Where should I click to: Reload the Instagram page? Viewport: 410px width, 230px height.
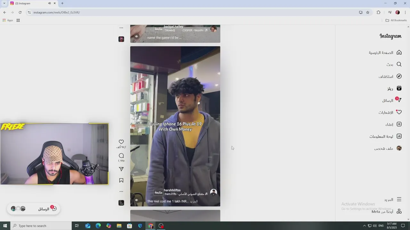click(x=20, y=12)
